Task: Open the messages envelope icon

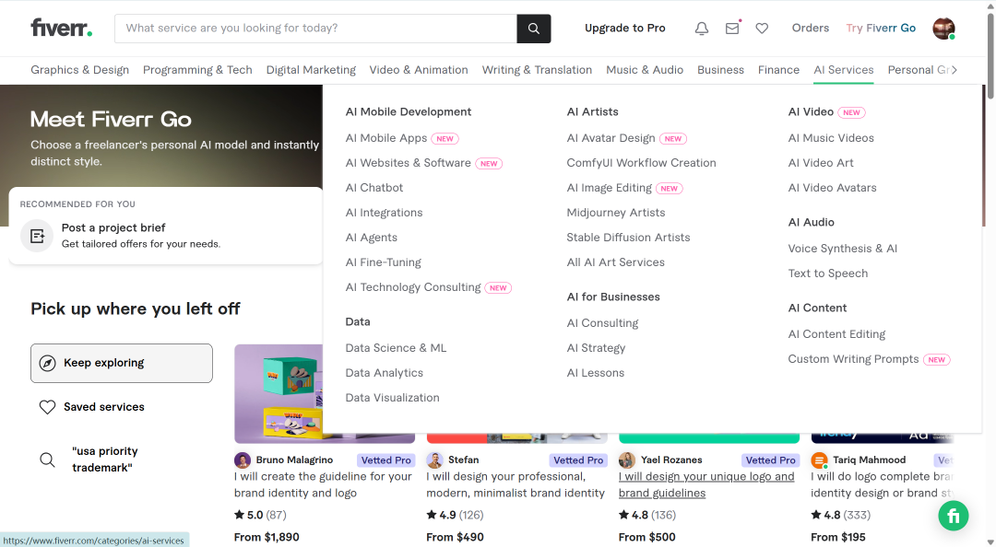Action: tap(732, 29)
